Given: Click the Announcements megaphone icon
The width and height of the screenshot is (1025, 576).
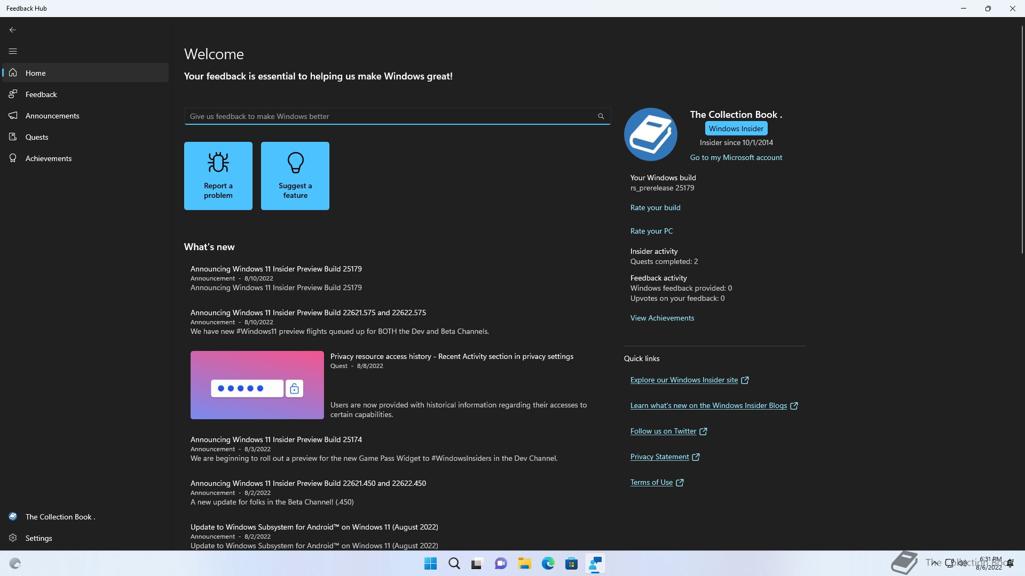Looking at the screenshot, I should click(x=13, y=115).
